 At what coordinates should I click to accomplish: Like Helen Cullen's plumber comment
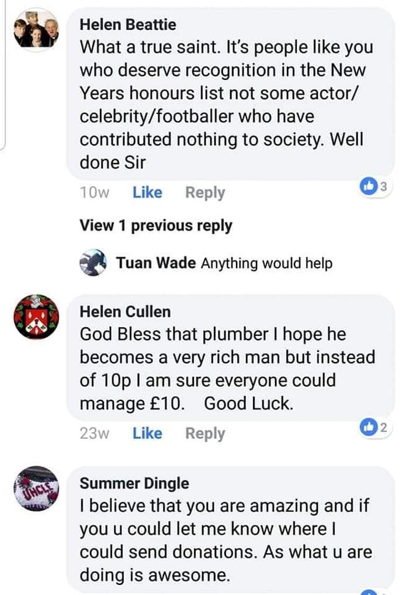[x=147, y=433]
